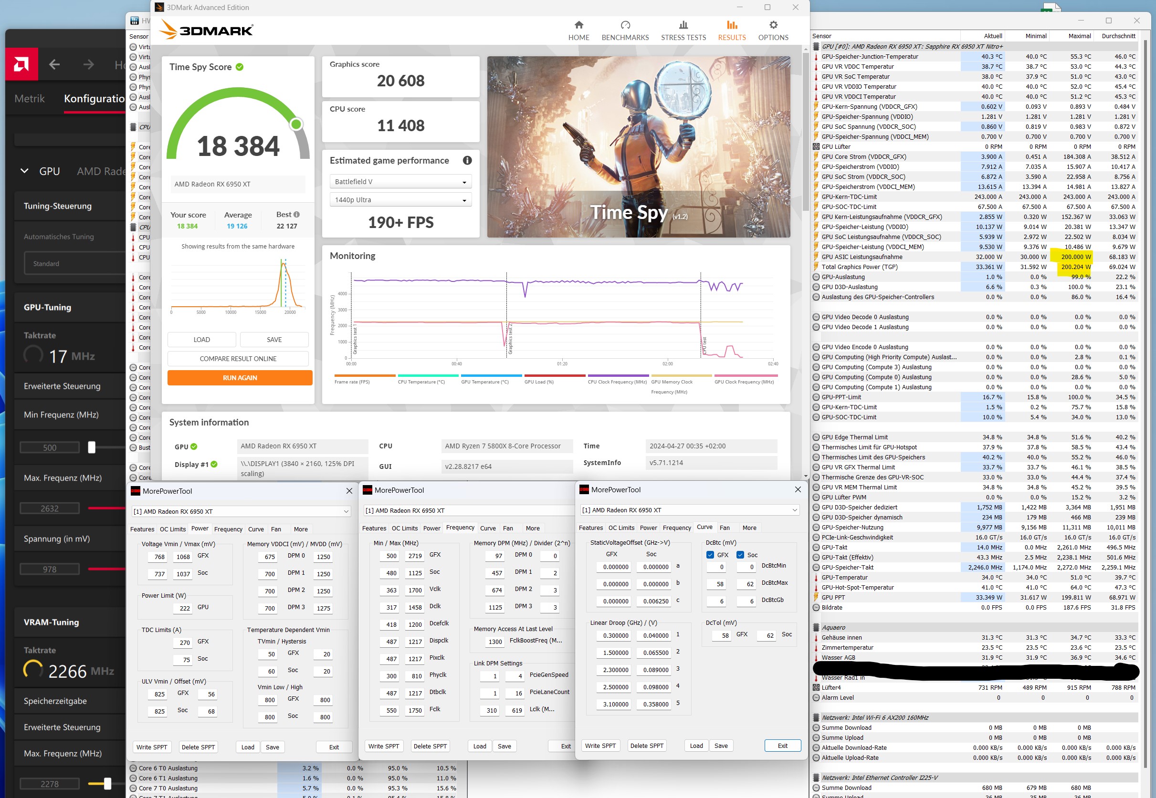Click the back arrow in AMD software
This screenshot has height=798, width=1156.
pyautogui.click(x=54, y=64)
